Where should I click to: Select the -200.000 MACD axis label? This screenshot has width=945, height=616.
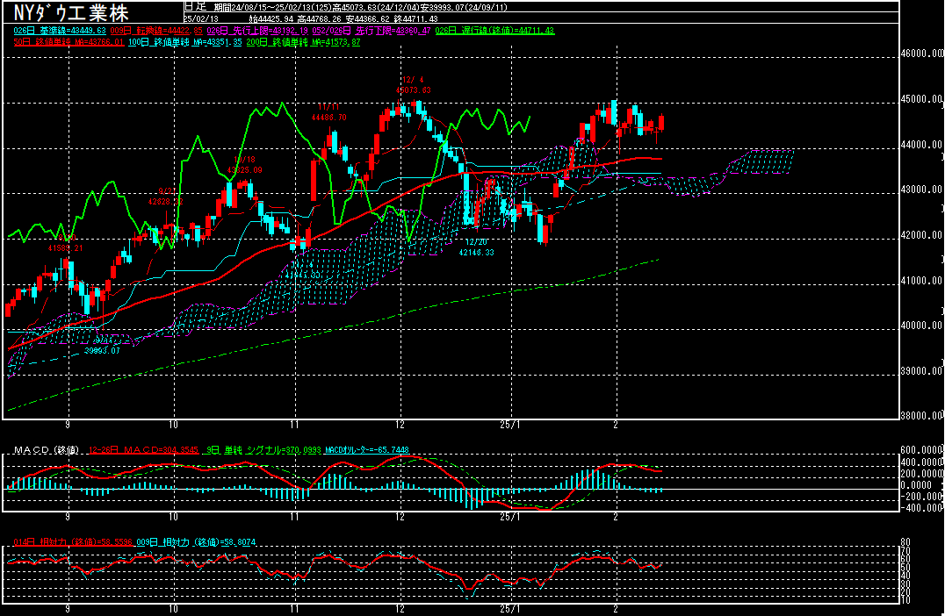[921, 496]
